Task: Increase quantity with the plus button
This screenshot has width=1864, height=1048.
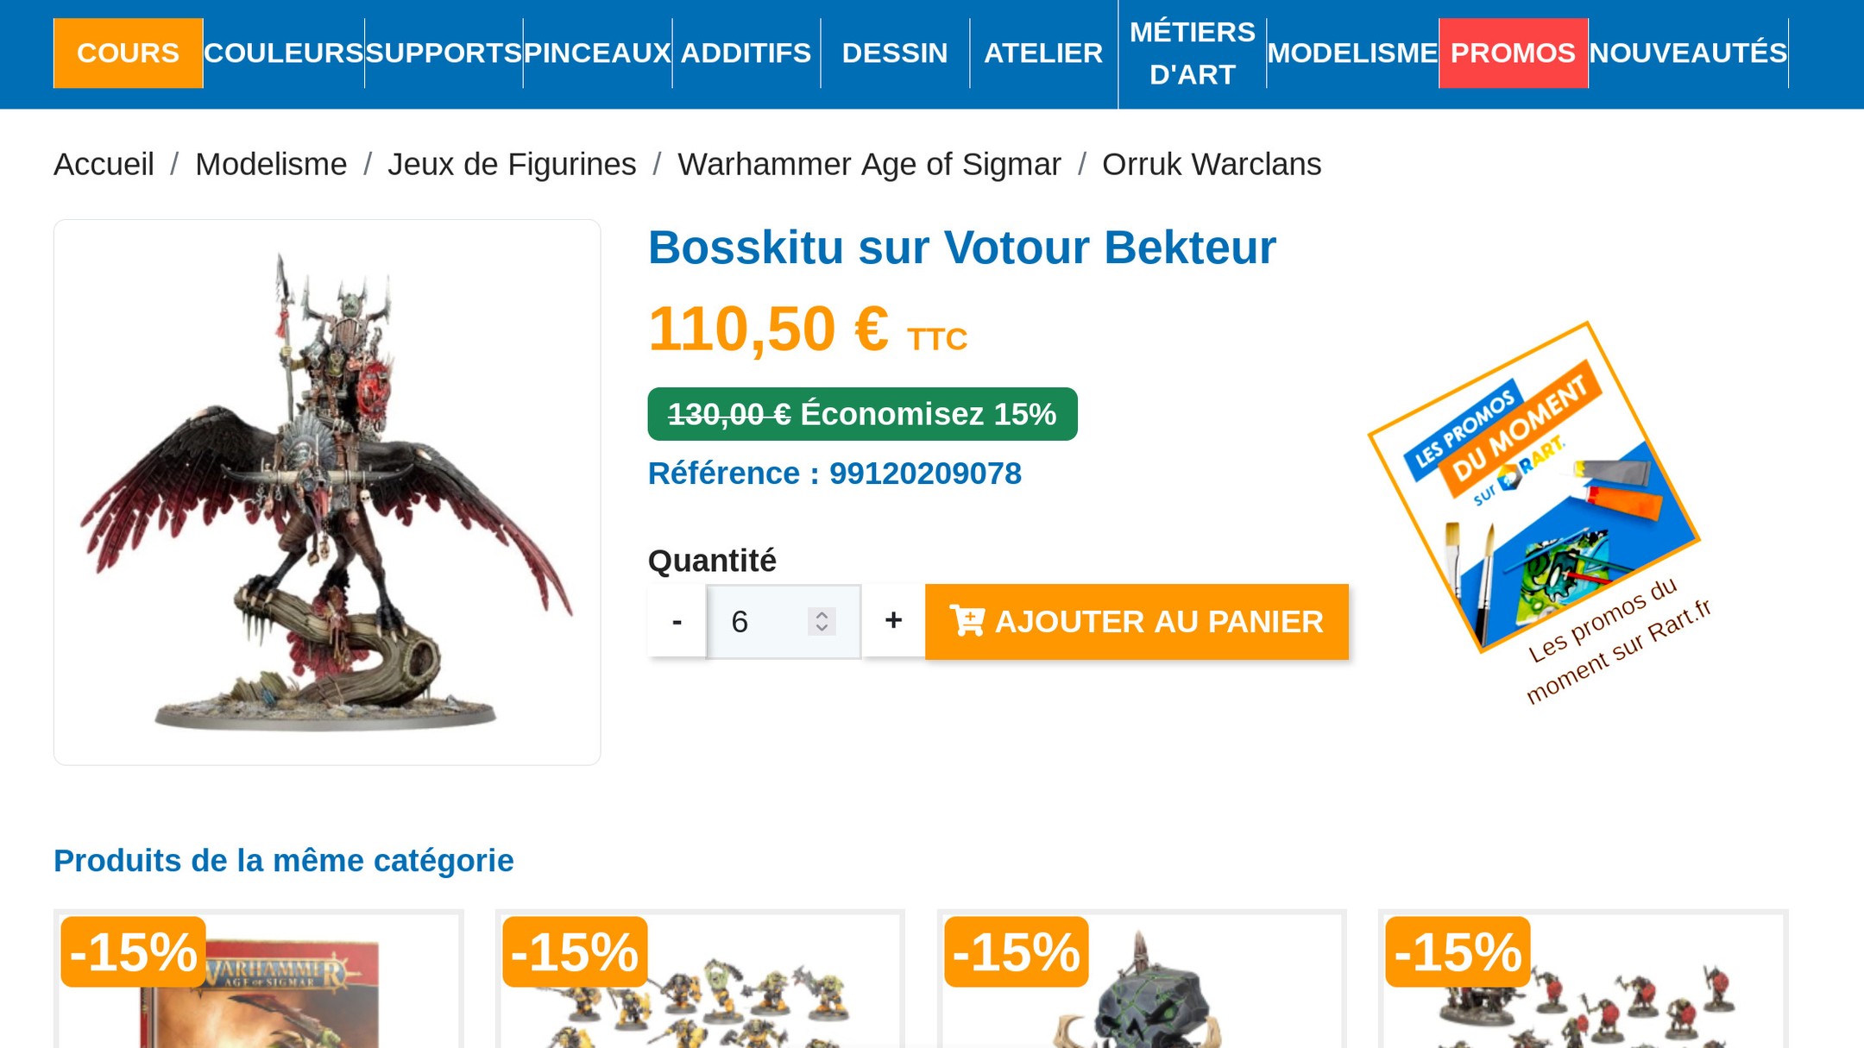Action: (893, 621)
